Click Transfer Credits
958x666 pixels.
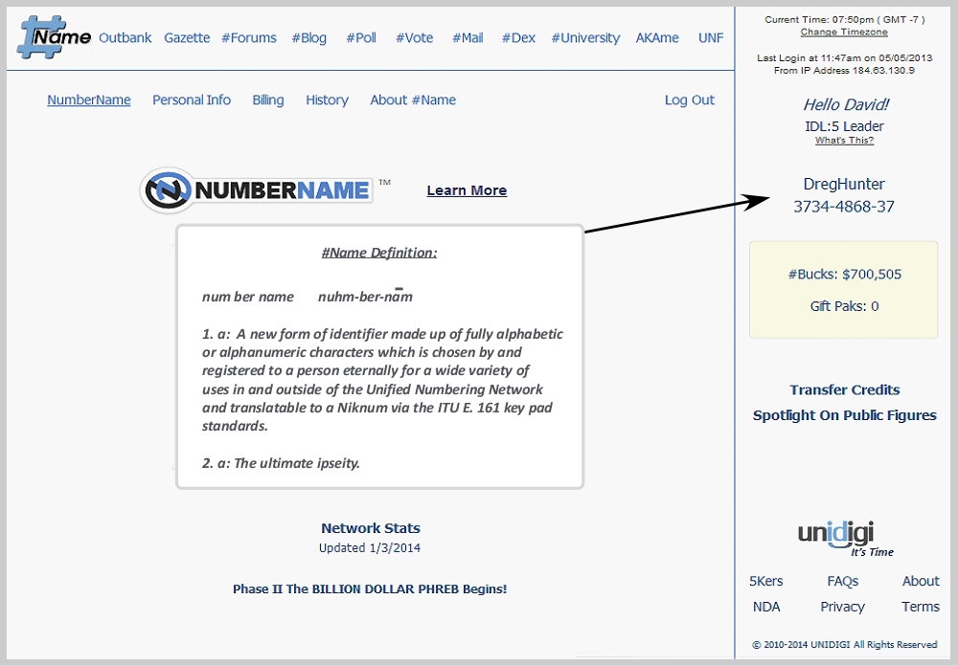click(844, 389)
